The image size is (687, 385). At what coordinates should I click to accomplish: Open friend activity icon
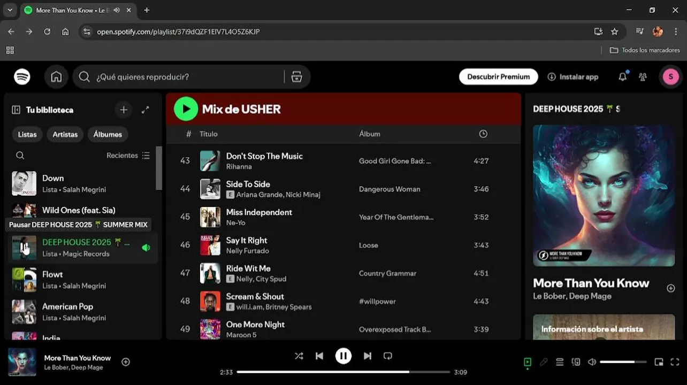click(643, 77)
